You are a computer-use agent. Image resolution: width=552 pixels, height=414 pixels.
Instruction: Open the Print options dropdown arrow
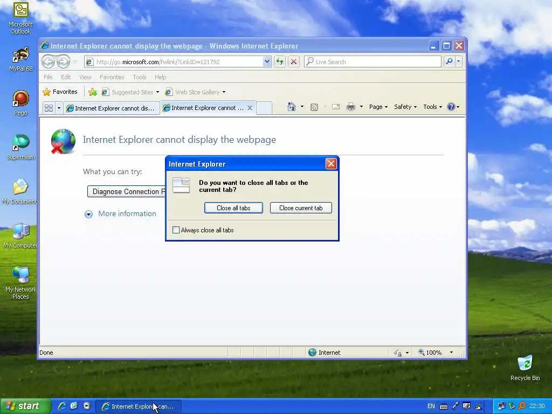361,107
